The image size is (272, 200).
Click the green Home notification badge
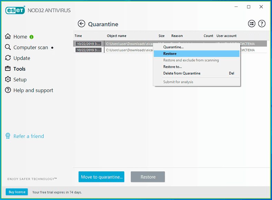click(31, 37)
